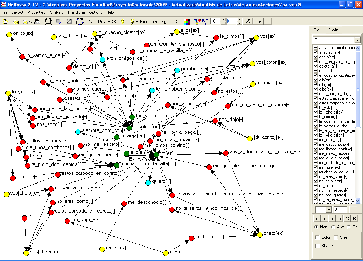Image resolution: width=363 pixels, height=261 pixels.
Task: Click the arrow-head toggle toolbar icon
Action: 258,22
